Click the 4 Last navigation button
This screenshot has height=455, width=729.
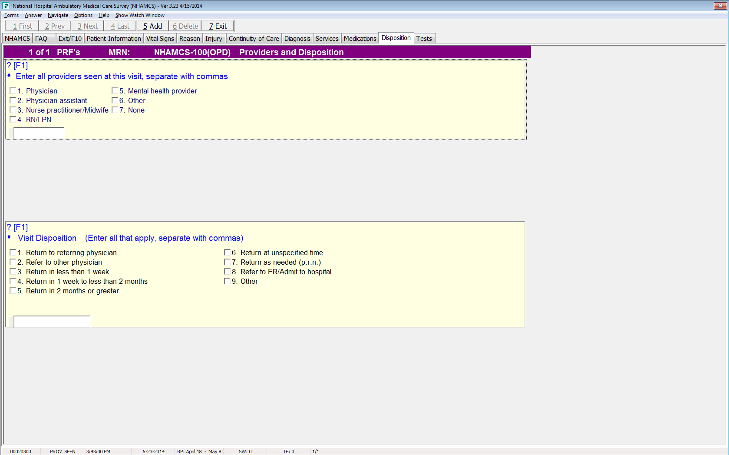tap(120, 26)
